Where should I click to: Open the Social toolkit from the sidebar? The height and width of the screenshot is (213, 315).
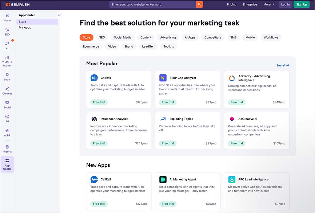coord(7,104)
